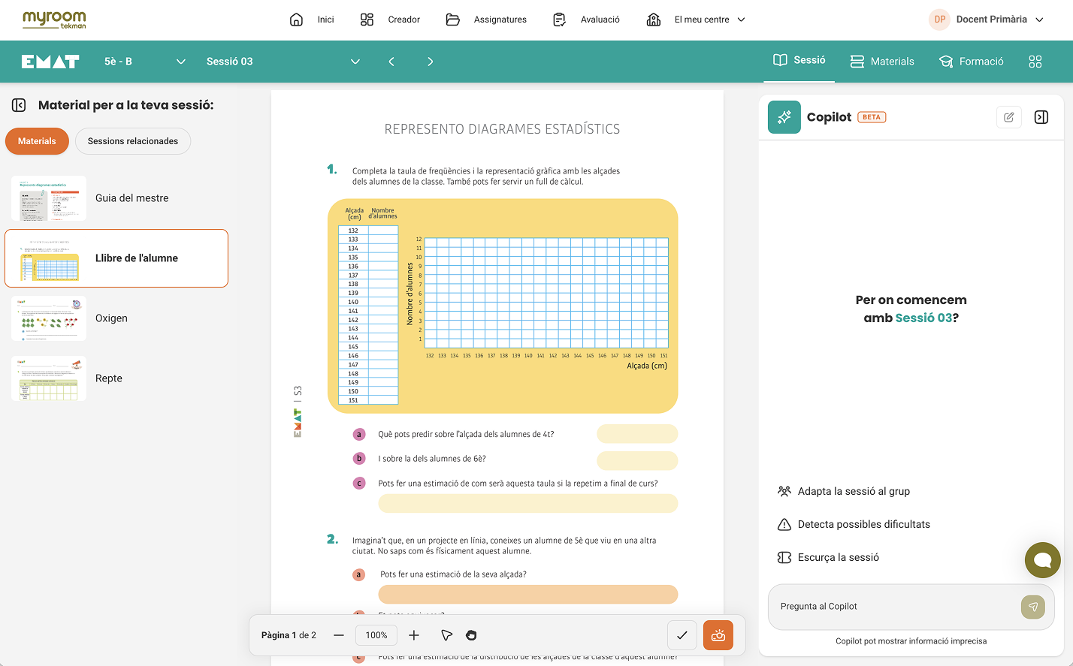
Task: Zoom out with the minus button
Action: click(339, 635)
